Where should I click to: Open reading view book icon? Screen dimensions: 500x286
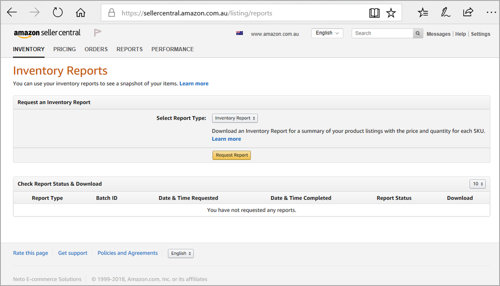tap(374, 13)
